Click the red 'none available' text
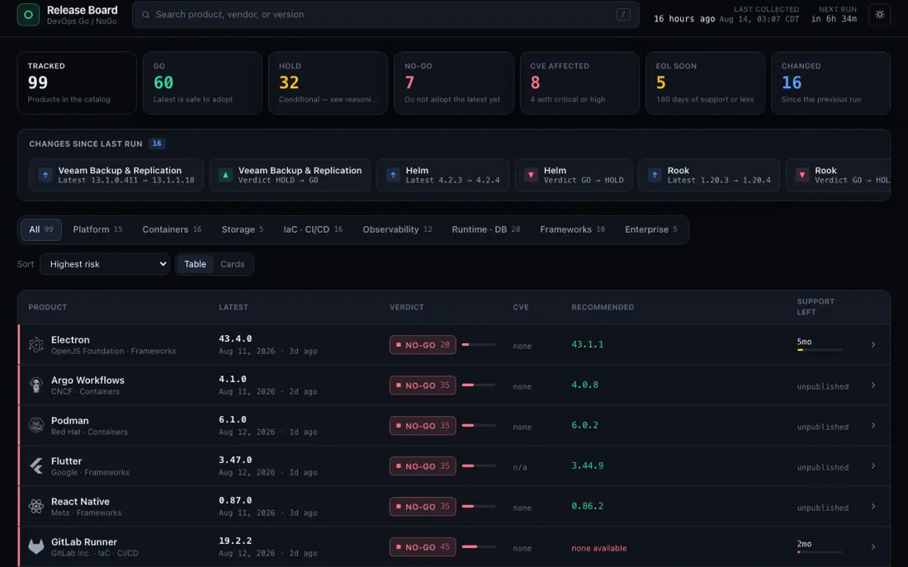Screen dimensions: 908x567 point(598,548)
